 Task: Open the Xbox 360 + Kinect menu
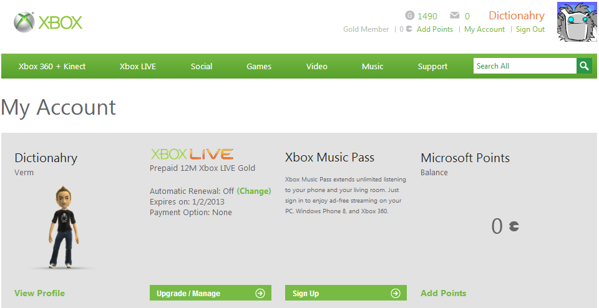(52, 67)
